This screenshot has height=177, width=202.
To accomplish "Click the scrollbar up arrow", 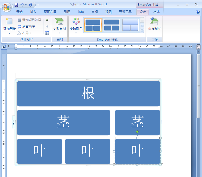I will point(198,52).
